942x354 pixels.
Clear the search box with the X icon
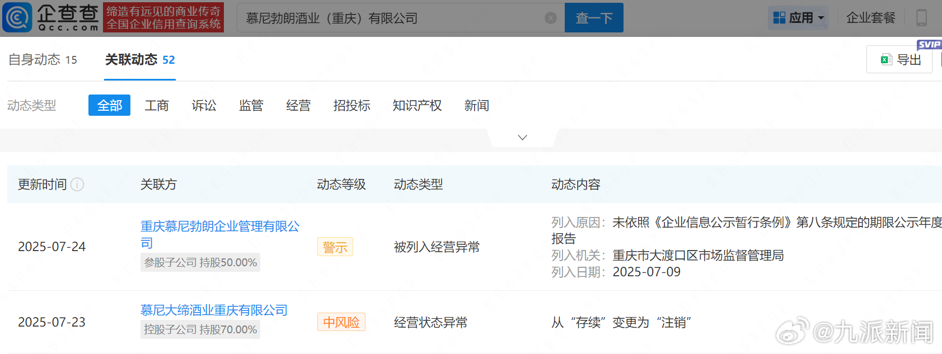(x=551, y=18)
